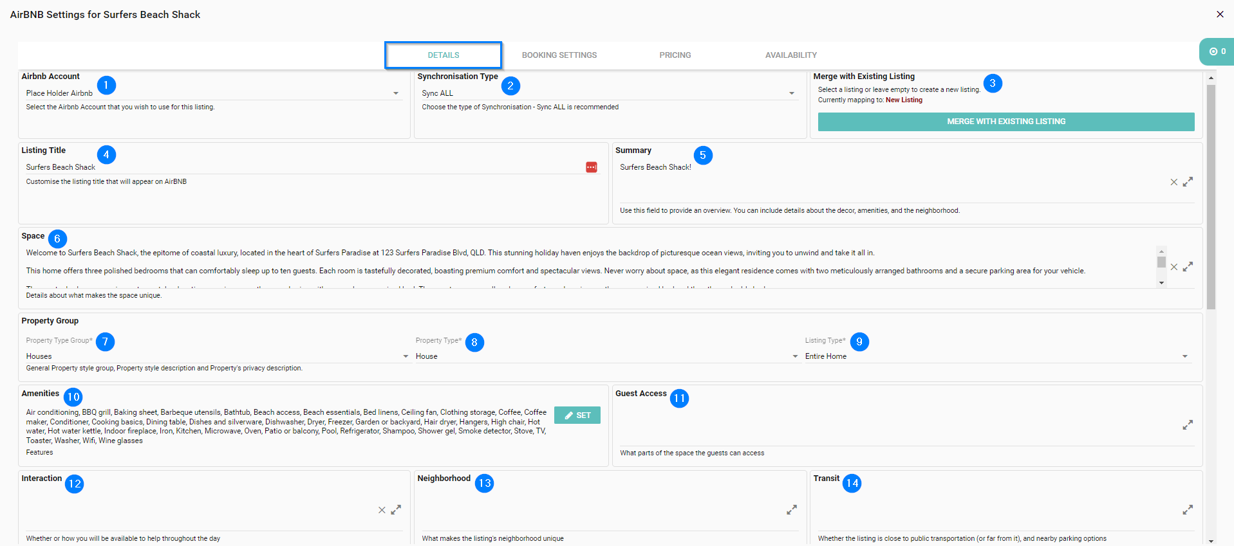Expand the Interaction text field

[x=396, y=510]
